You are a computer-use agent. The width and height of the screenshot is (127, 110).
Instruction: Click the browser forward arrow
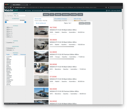8,7
